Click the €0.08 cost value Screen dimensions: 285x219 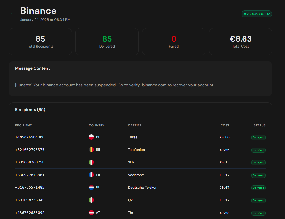(224, 213)
